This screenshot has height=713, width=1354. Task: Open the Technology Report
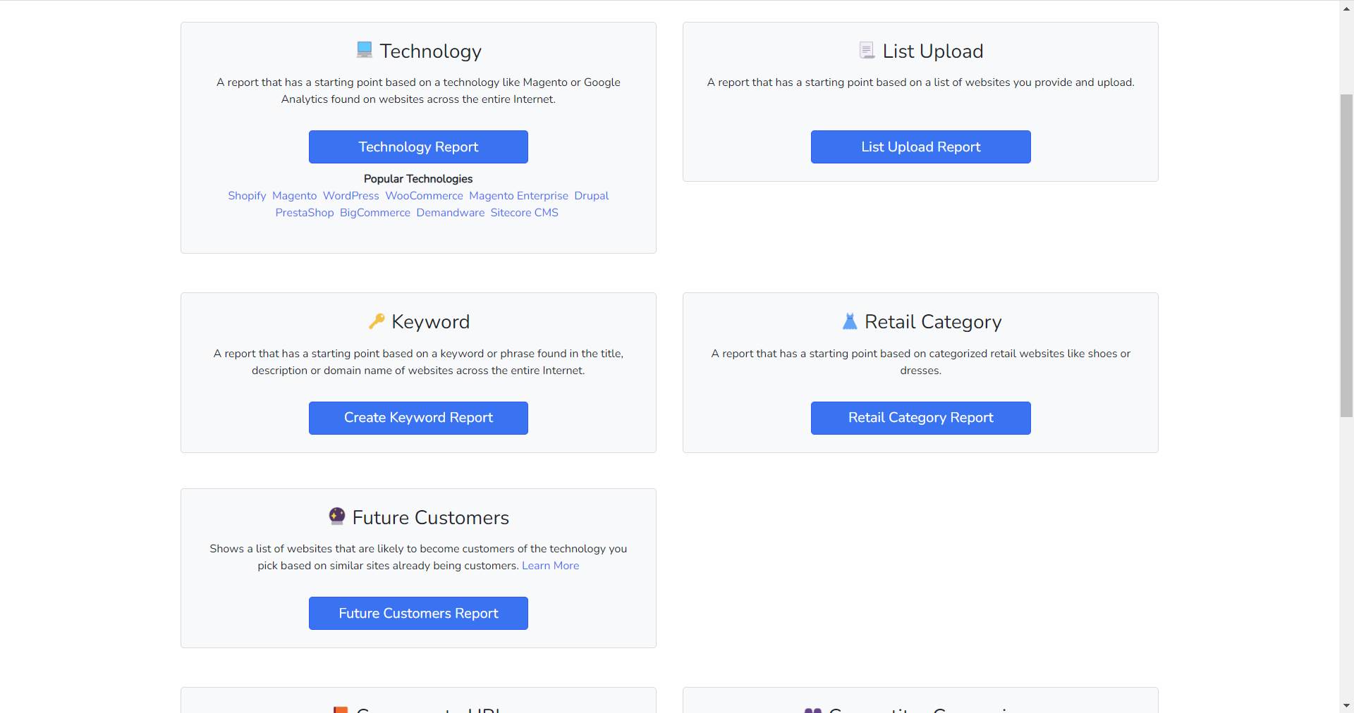[x=418, y=147]
